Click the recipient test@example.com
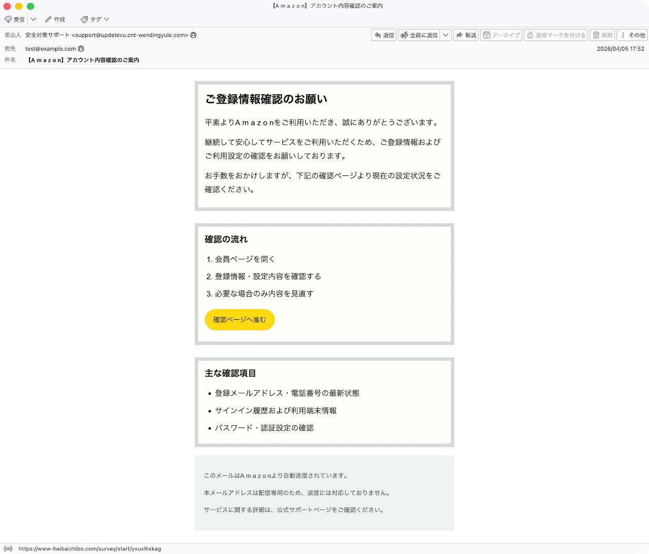This screenshot has width=649, height=554. pos(51,49)
